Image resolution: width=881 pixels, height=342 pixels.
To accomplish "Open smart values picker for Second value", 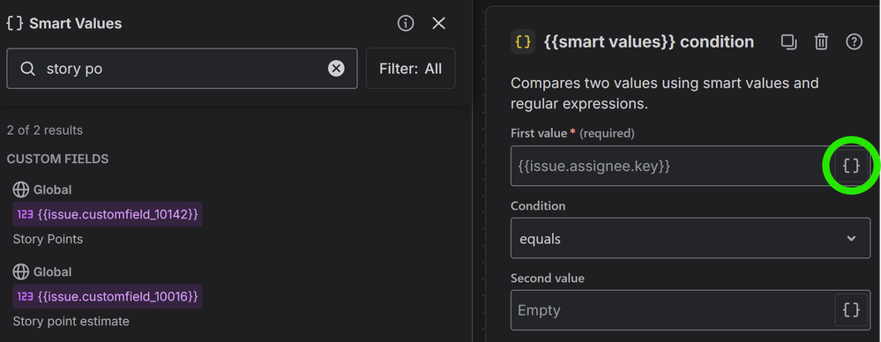I will point(851,310).
